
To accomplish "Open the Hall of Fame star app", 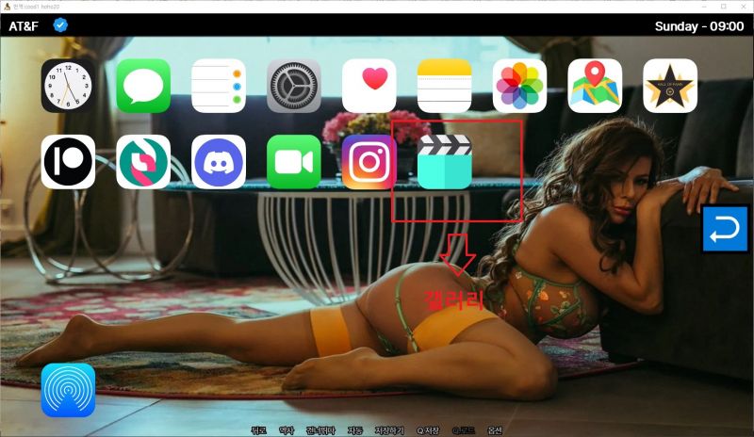I will 670,87.
